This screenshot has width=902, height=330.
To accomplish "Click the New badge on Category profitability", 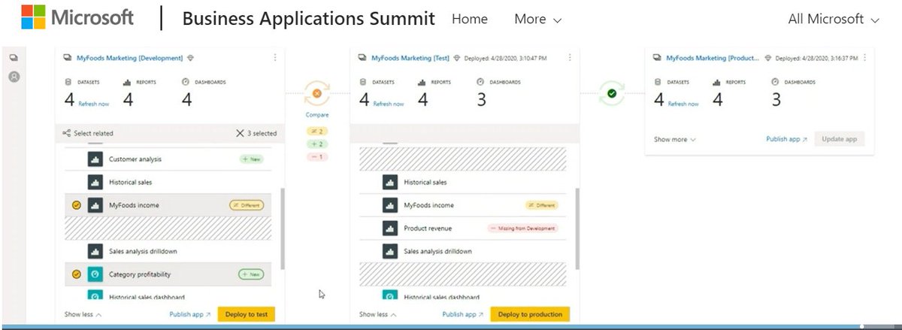I will (x=251, y=274).
